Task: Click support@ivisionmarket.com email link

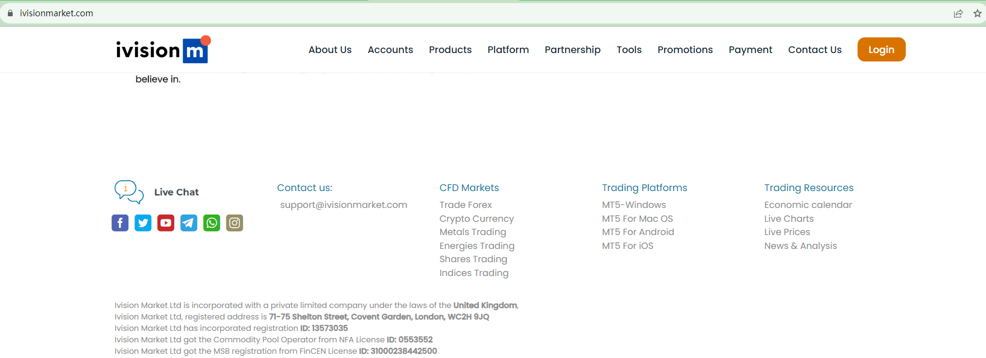Action: [344, 205]
